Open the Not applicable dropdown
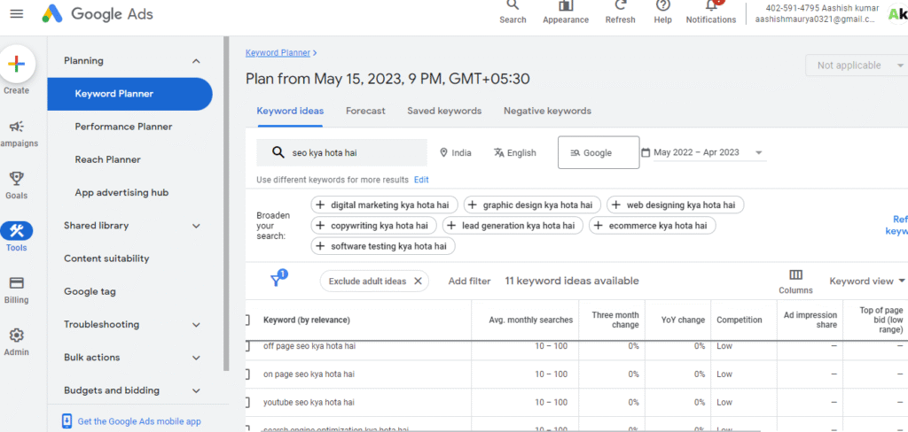The width and height of the screenshot is (908, 432). click(x=857, y=66)
